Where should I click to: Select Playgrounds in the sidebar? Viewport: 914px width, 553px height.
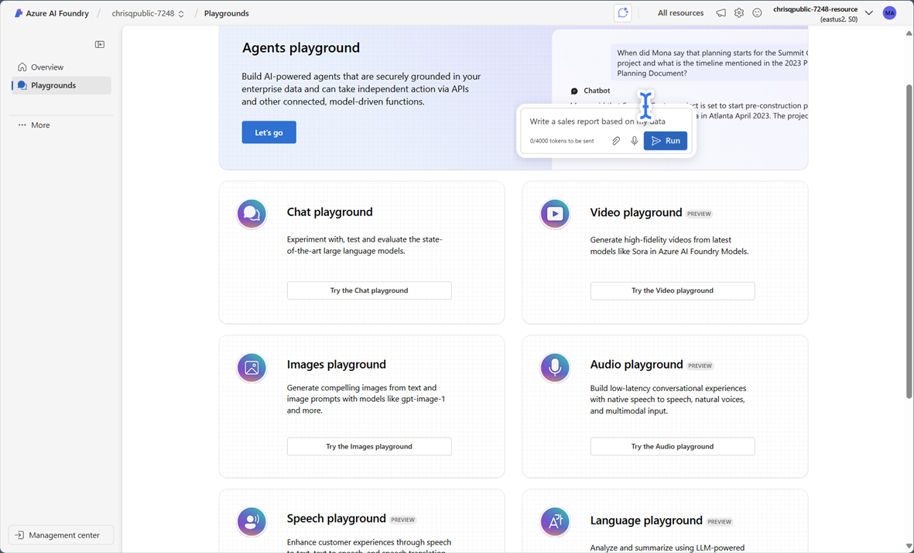click(x=53, y=85)
